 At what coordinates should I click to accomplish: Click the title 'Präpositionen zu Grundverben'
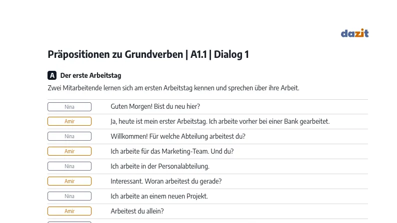(115, 54)
